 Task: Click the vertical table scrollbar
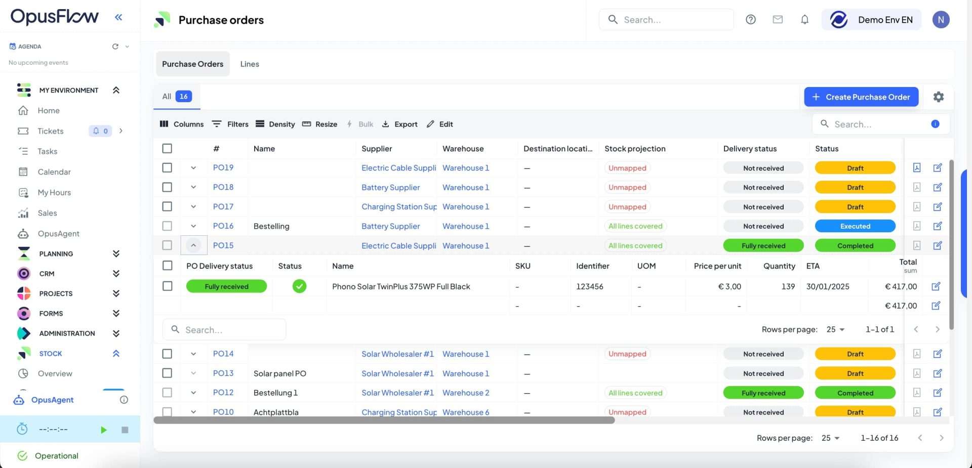951,245
